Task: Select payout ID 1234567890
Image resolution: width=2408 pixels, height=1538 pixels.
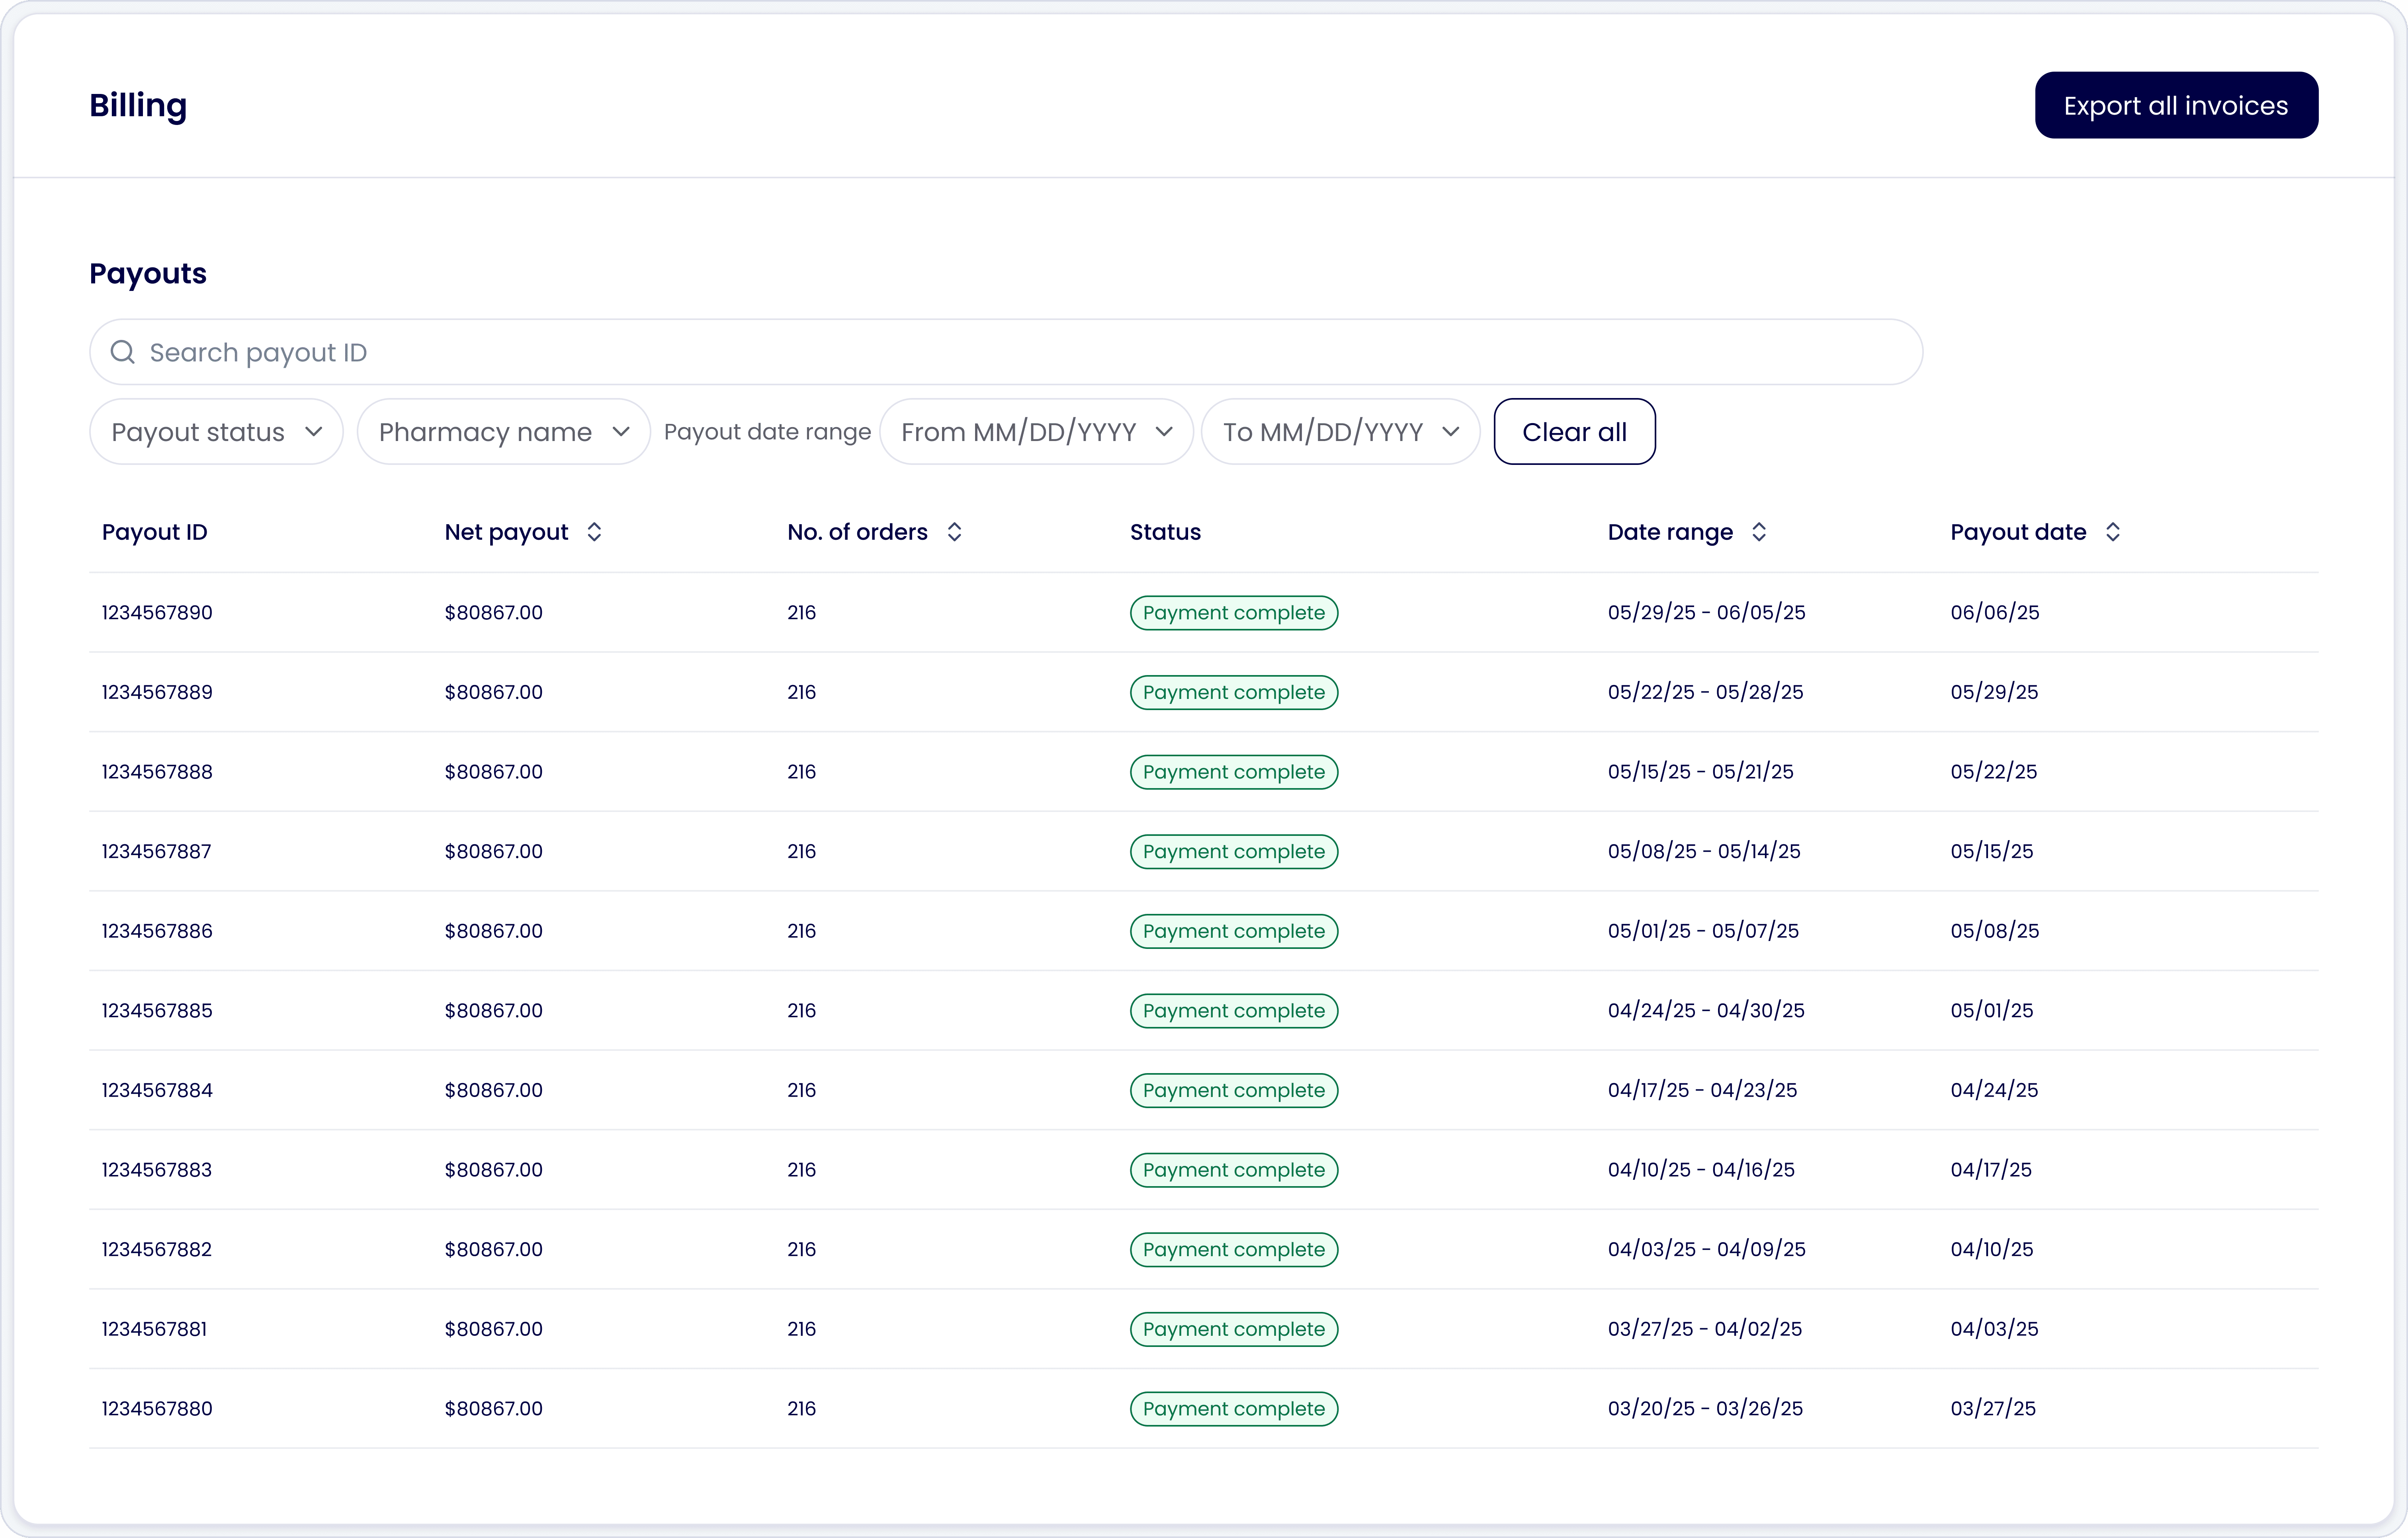Action: click(x=157, y=612)
